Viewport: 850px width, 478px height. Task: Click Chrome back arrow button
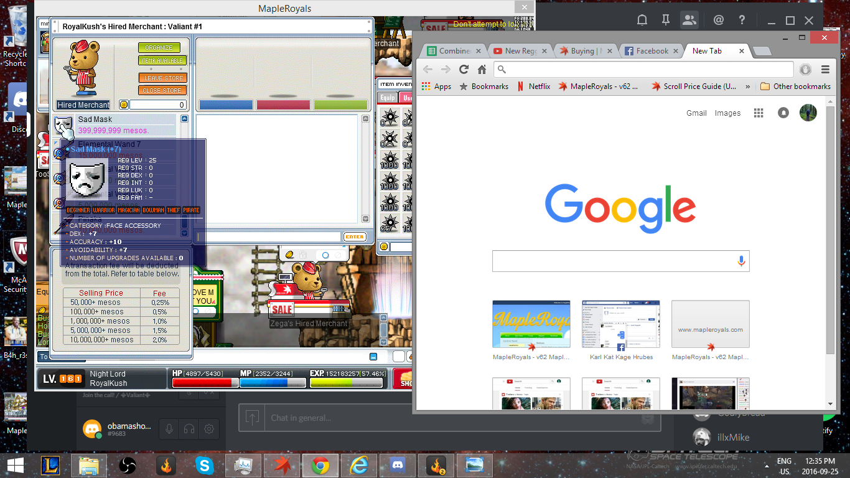[x=427, y=69]
